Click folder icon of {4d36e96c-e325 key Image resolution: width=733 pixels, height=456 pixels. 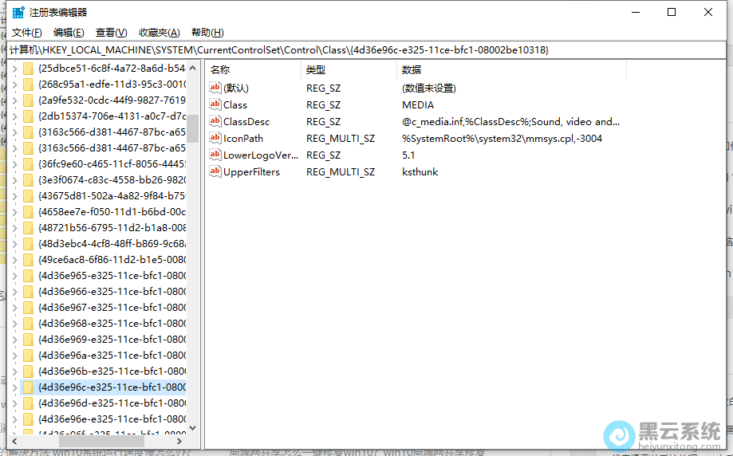(29, 387)
